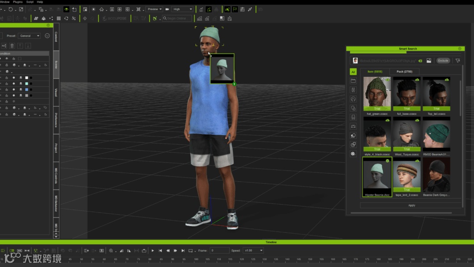Click the Begin Online search field

(x=177, y=19)
